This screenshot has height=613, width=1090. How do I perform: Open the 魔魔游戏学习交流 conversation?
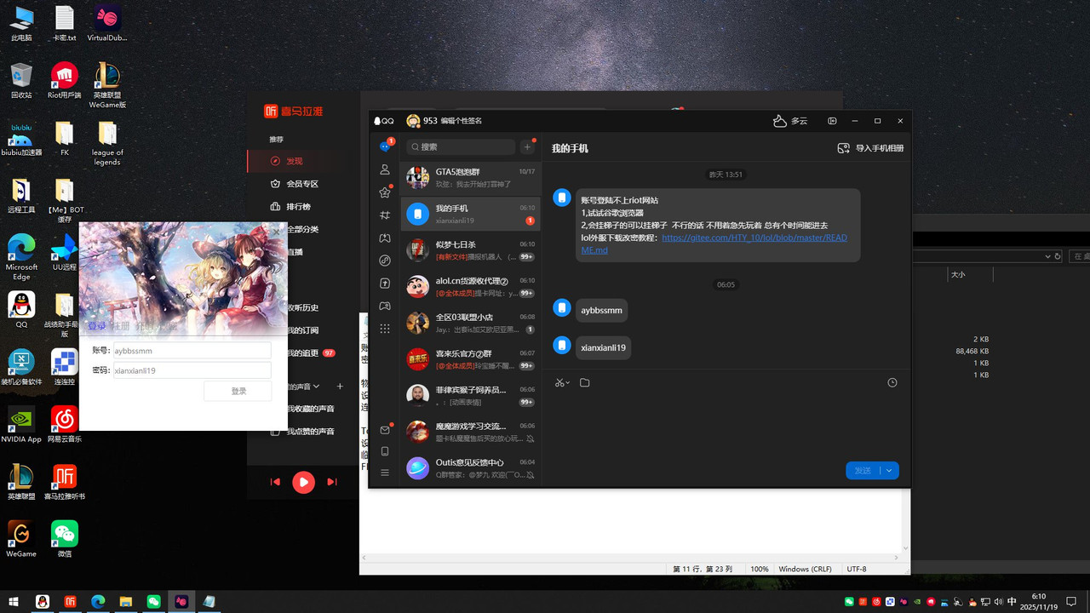coord(471,432)
